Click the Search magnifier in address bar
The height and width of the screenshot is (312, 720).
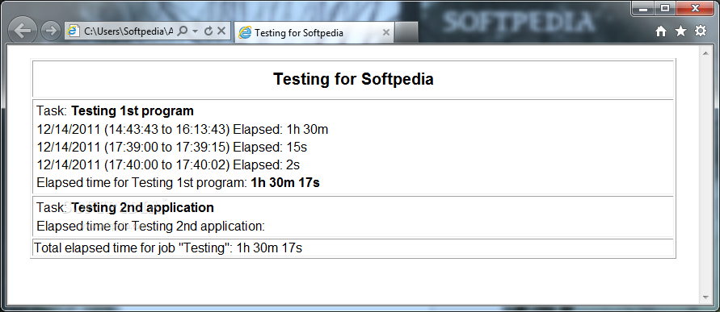click(183, 31)
